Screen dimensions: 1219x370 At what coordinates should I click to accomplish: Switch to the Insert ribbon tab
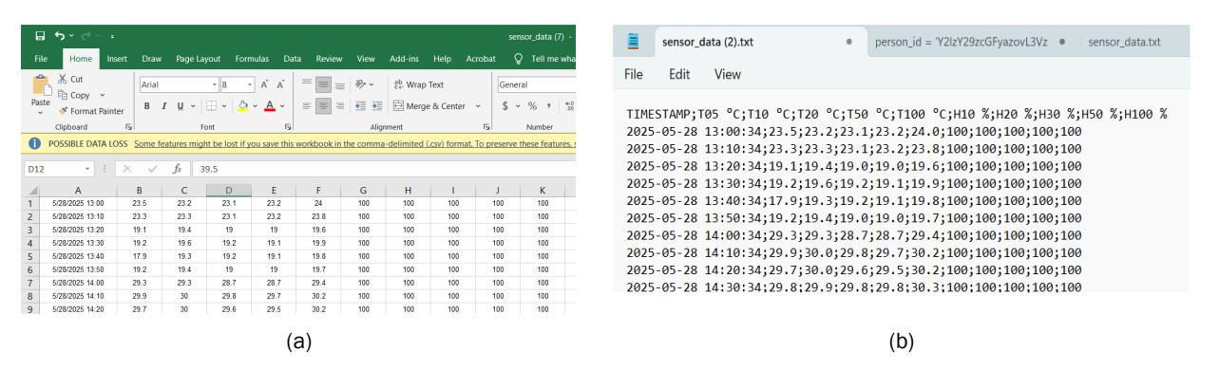coord(118,59)
